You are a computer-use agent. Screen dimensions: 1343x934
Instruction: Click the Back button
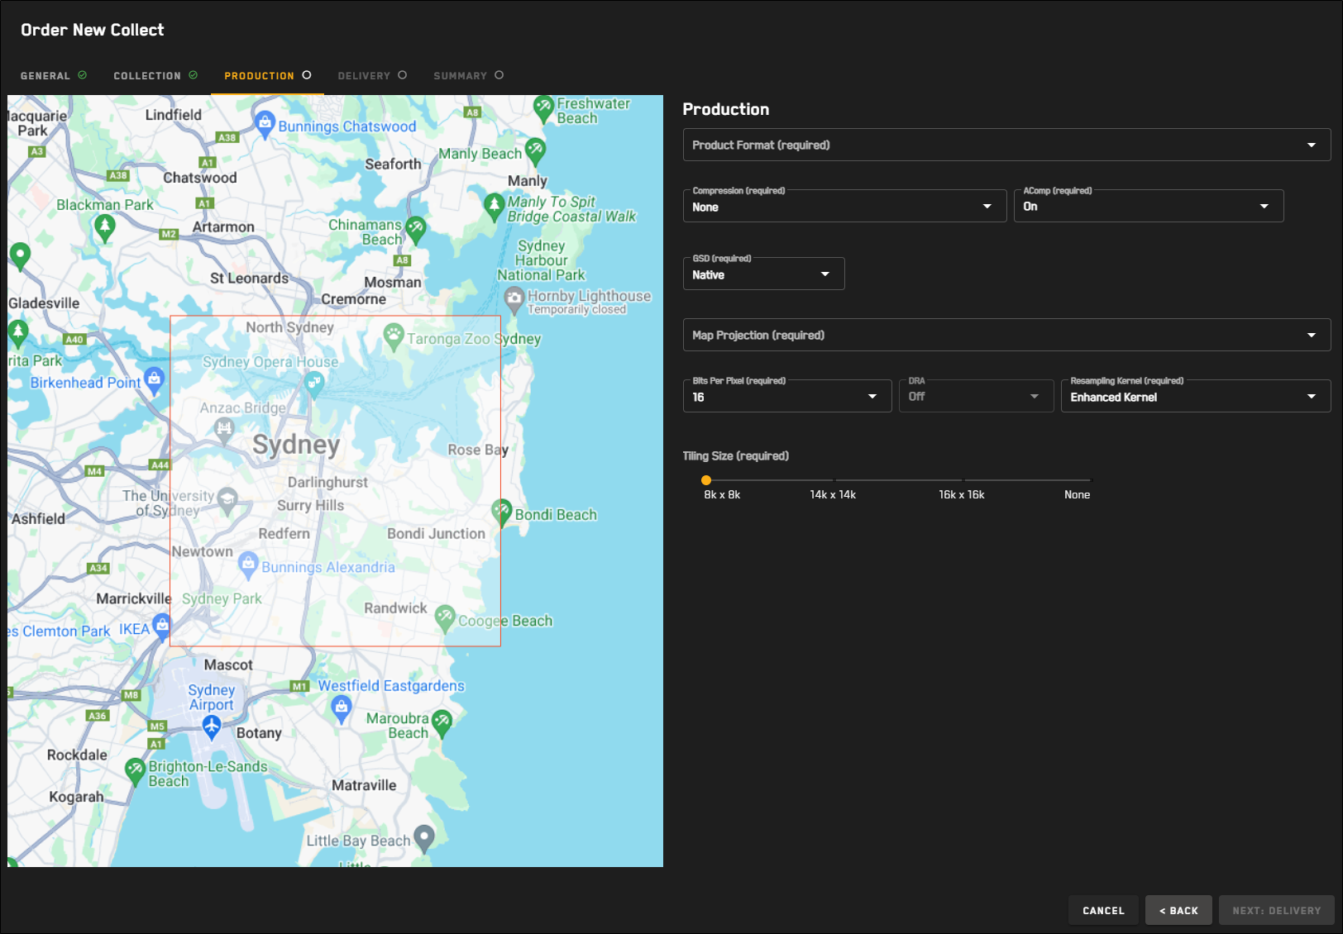pos(1178,910)
